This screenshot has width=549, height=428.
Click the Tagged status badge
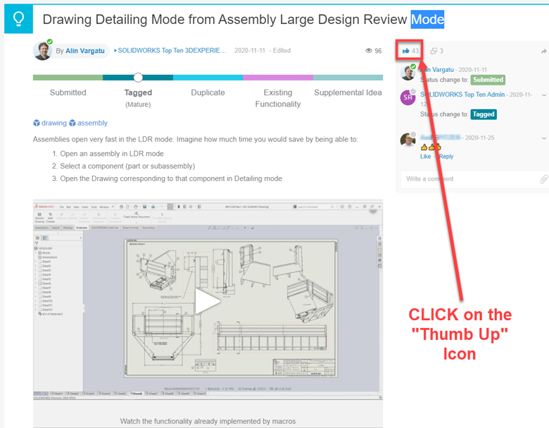pyautogui.click(x=484, y=114)
